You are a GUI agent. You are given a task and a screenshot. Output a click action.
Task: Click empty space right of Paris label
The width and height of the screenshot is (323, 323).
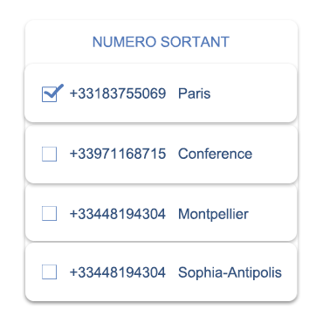(253, 93)
